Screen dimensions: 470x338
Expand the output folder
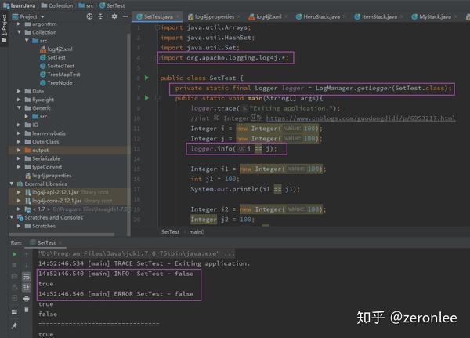(x=19, y=150)
